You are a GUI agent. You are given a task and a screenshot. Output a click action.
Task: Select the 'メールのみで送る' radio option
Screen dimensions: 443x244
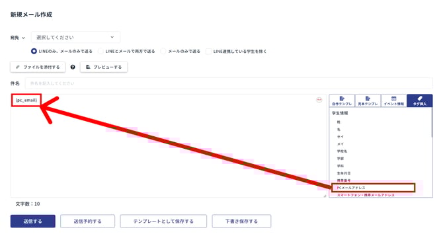[163, 51]
